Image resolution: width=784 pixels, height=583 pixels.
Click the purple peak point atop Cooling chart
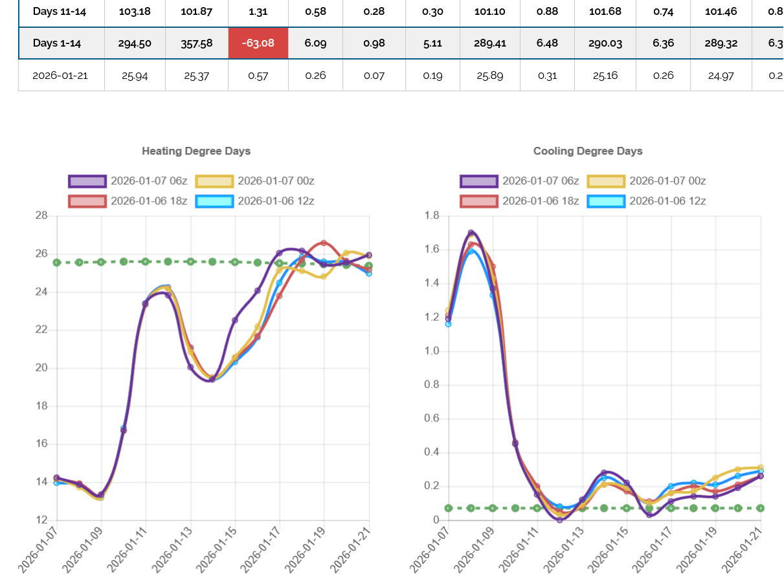tap(471, 233)
